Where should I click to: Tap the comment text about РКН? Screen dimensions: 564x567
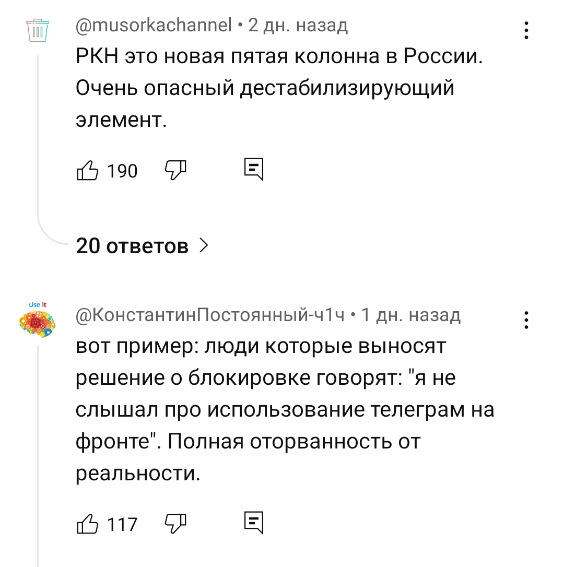pyautogui.click(x=279, y=89)
